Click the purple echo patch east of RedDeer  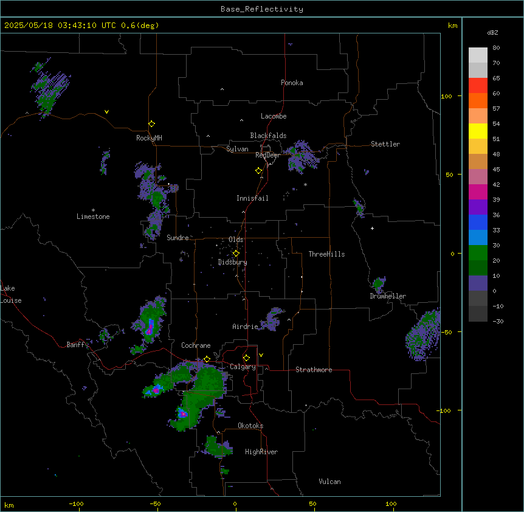point(303,156)
